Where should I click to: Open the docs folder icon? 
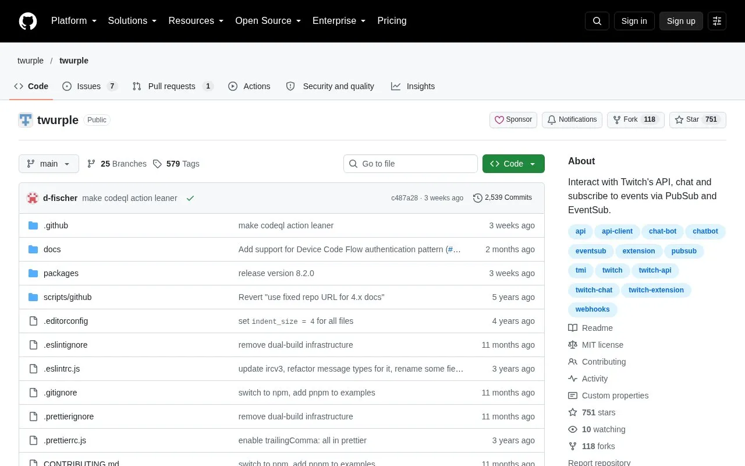[33, 249]
